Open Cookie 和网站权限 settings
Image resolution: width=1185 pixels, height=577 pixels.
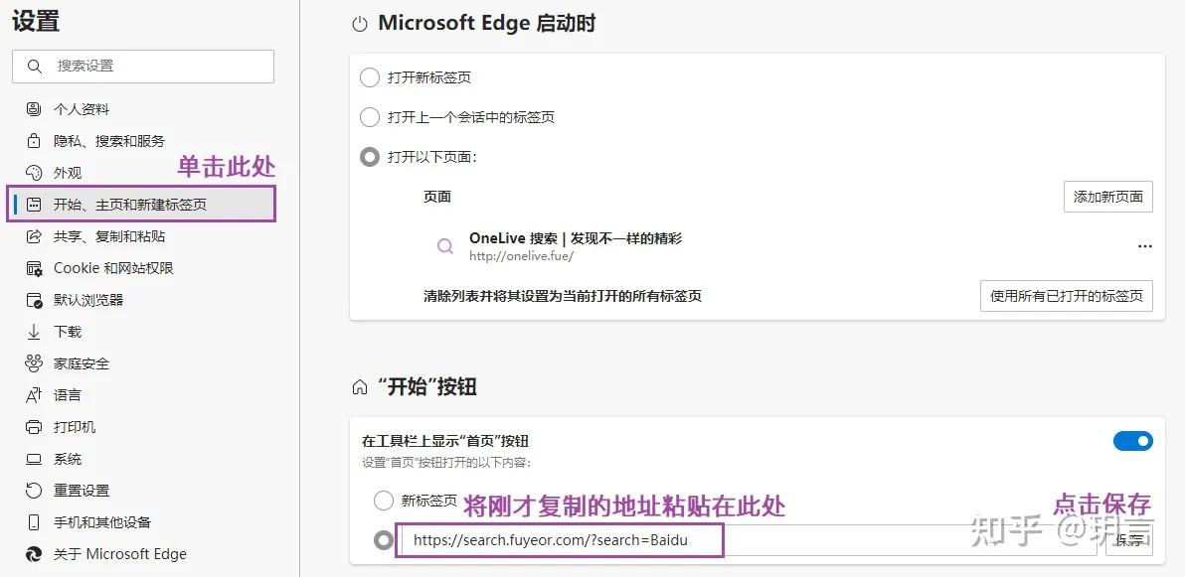[x=92, y=267]
